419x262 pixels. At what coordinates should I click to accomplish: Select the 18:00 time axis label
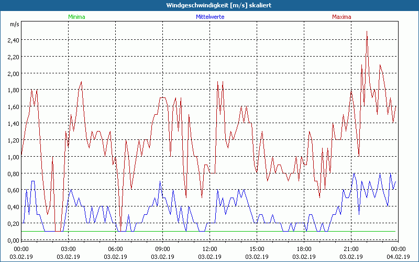pyautogui.click(x=304, y=249)
